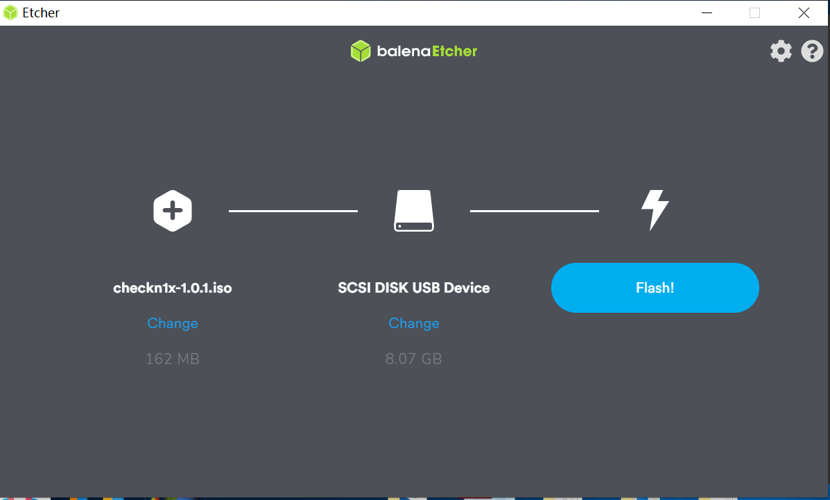Close the Etcher window
This screenshot has width=830, height=500.
804,12
